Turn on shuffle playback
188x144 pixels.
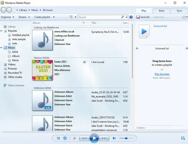tap(58, 138)
